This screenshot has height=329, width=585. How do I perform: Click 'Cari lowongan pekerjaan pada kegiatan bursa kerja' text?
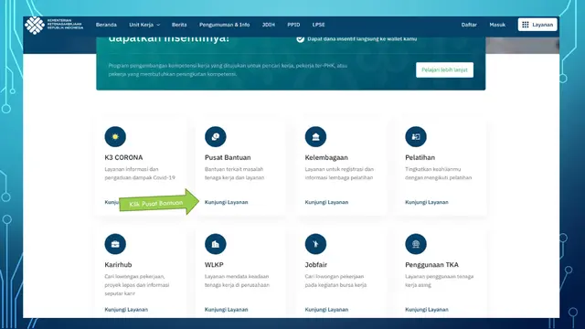pos(335,281)
